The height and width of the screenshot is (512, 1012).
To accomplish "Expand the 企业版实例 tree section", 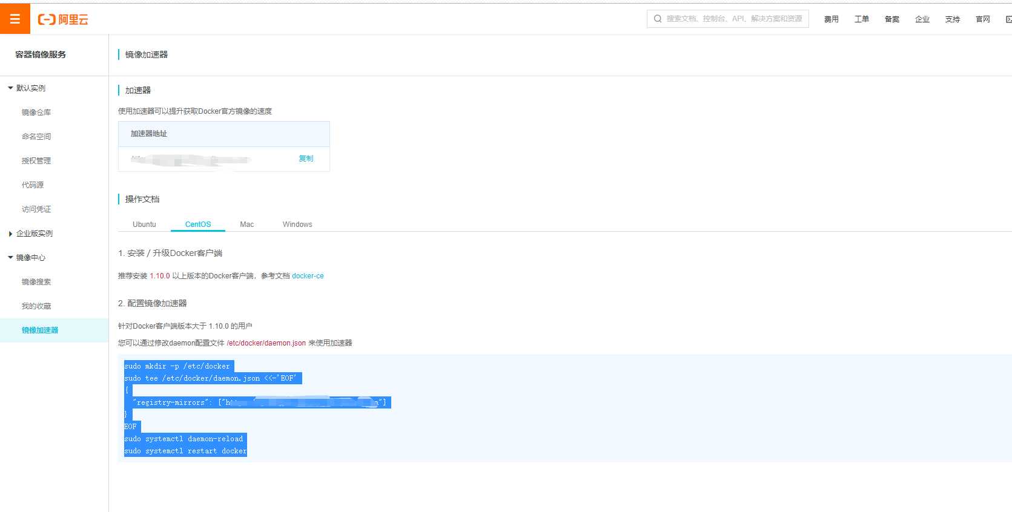I will click(x=10, y=234).
